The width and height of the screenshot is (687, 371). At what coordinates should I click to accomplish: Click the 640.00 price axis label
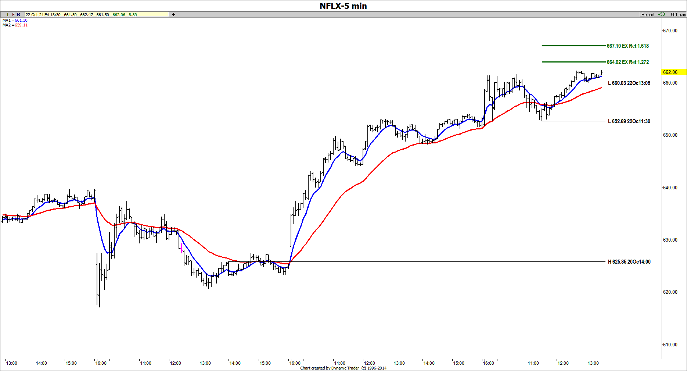click(670, 188)
